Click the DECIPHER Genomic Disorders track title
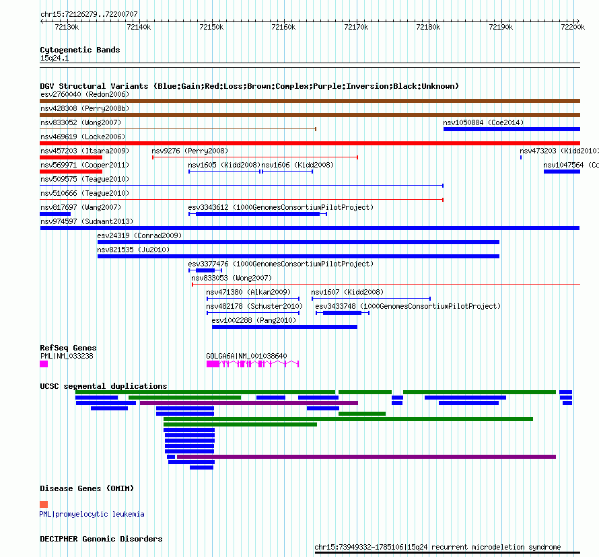The image size is (599, 557). (101, 539)
